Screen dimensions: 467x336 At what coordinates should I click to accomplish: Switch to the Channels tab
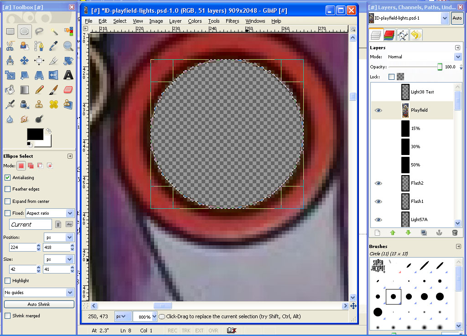(389, 35)
